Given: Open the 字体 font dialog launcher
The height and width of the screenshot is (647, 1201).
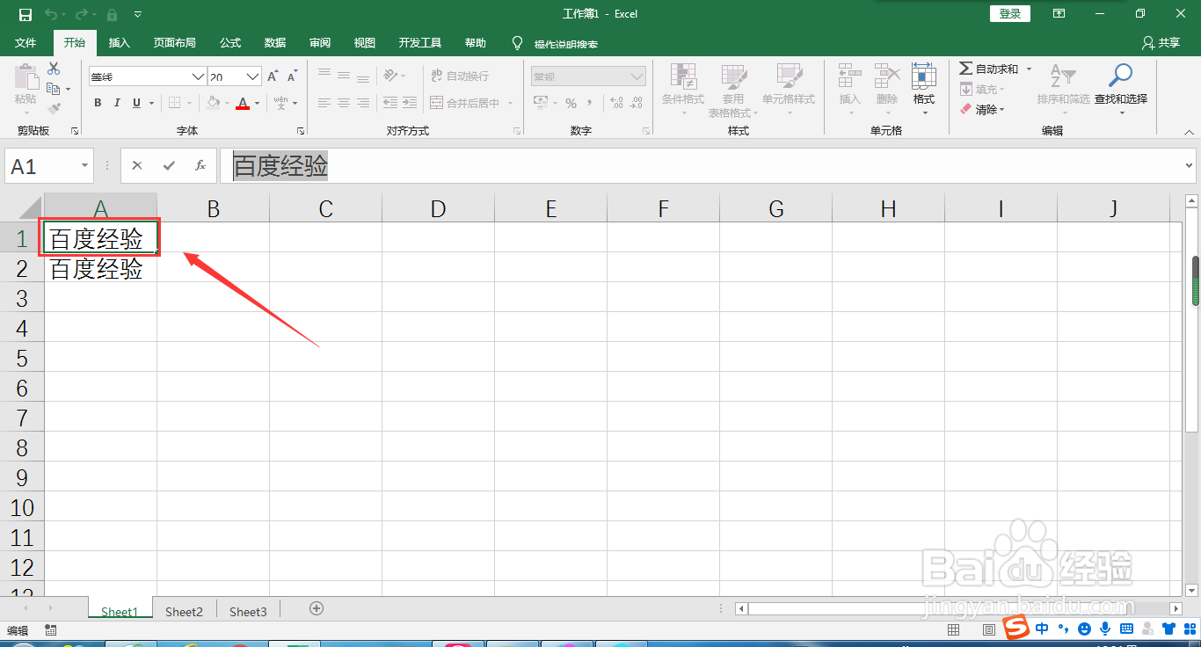Looking at the screenshot, I should click(x=301, y=131).
